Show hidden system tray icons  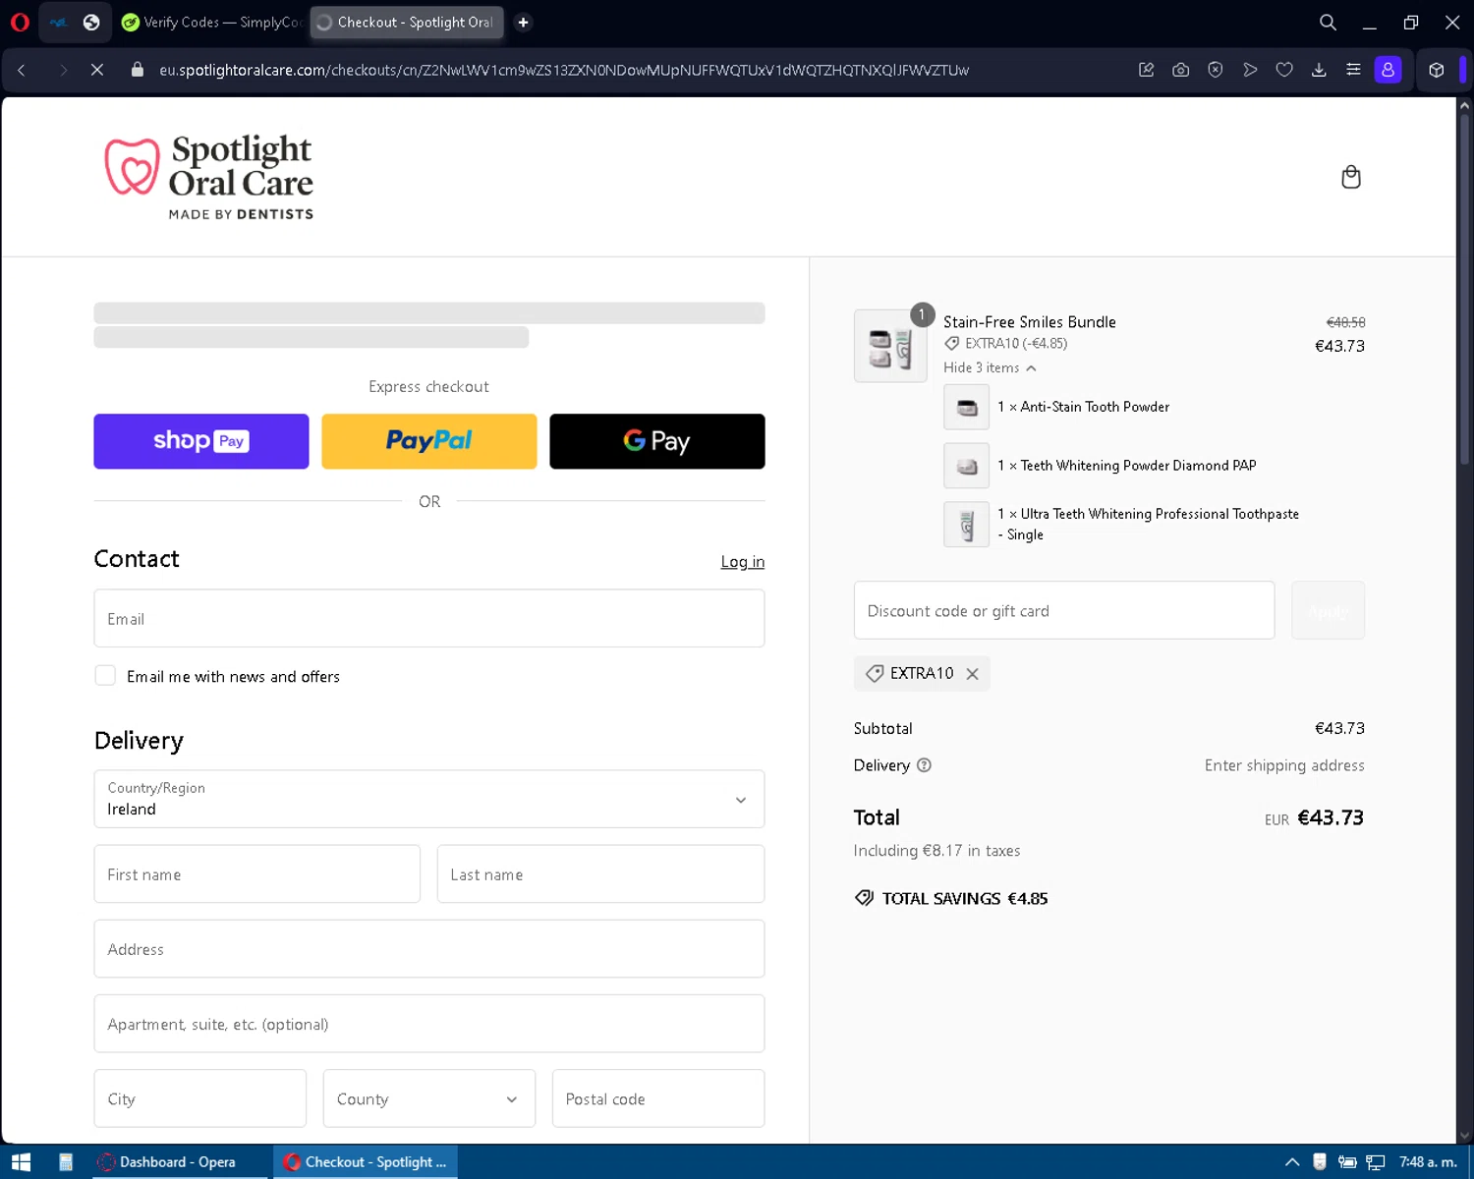pyautogui.click(x=1292, y=1162)
